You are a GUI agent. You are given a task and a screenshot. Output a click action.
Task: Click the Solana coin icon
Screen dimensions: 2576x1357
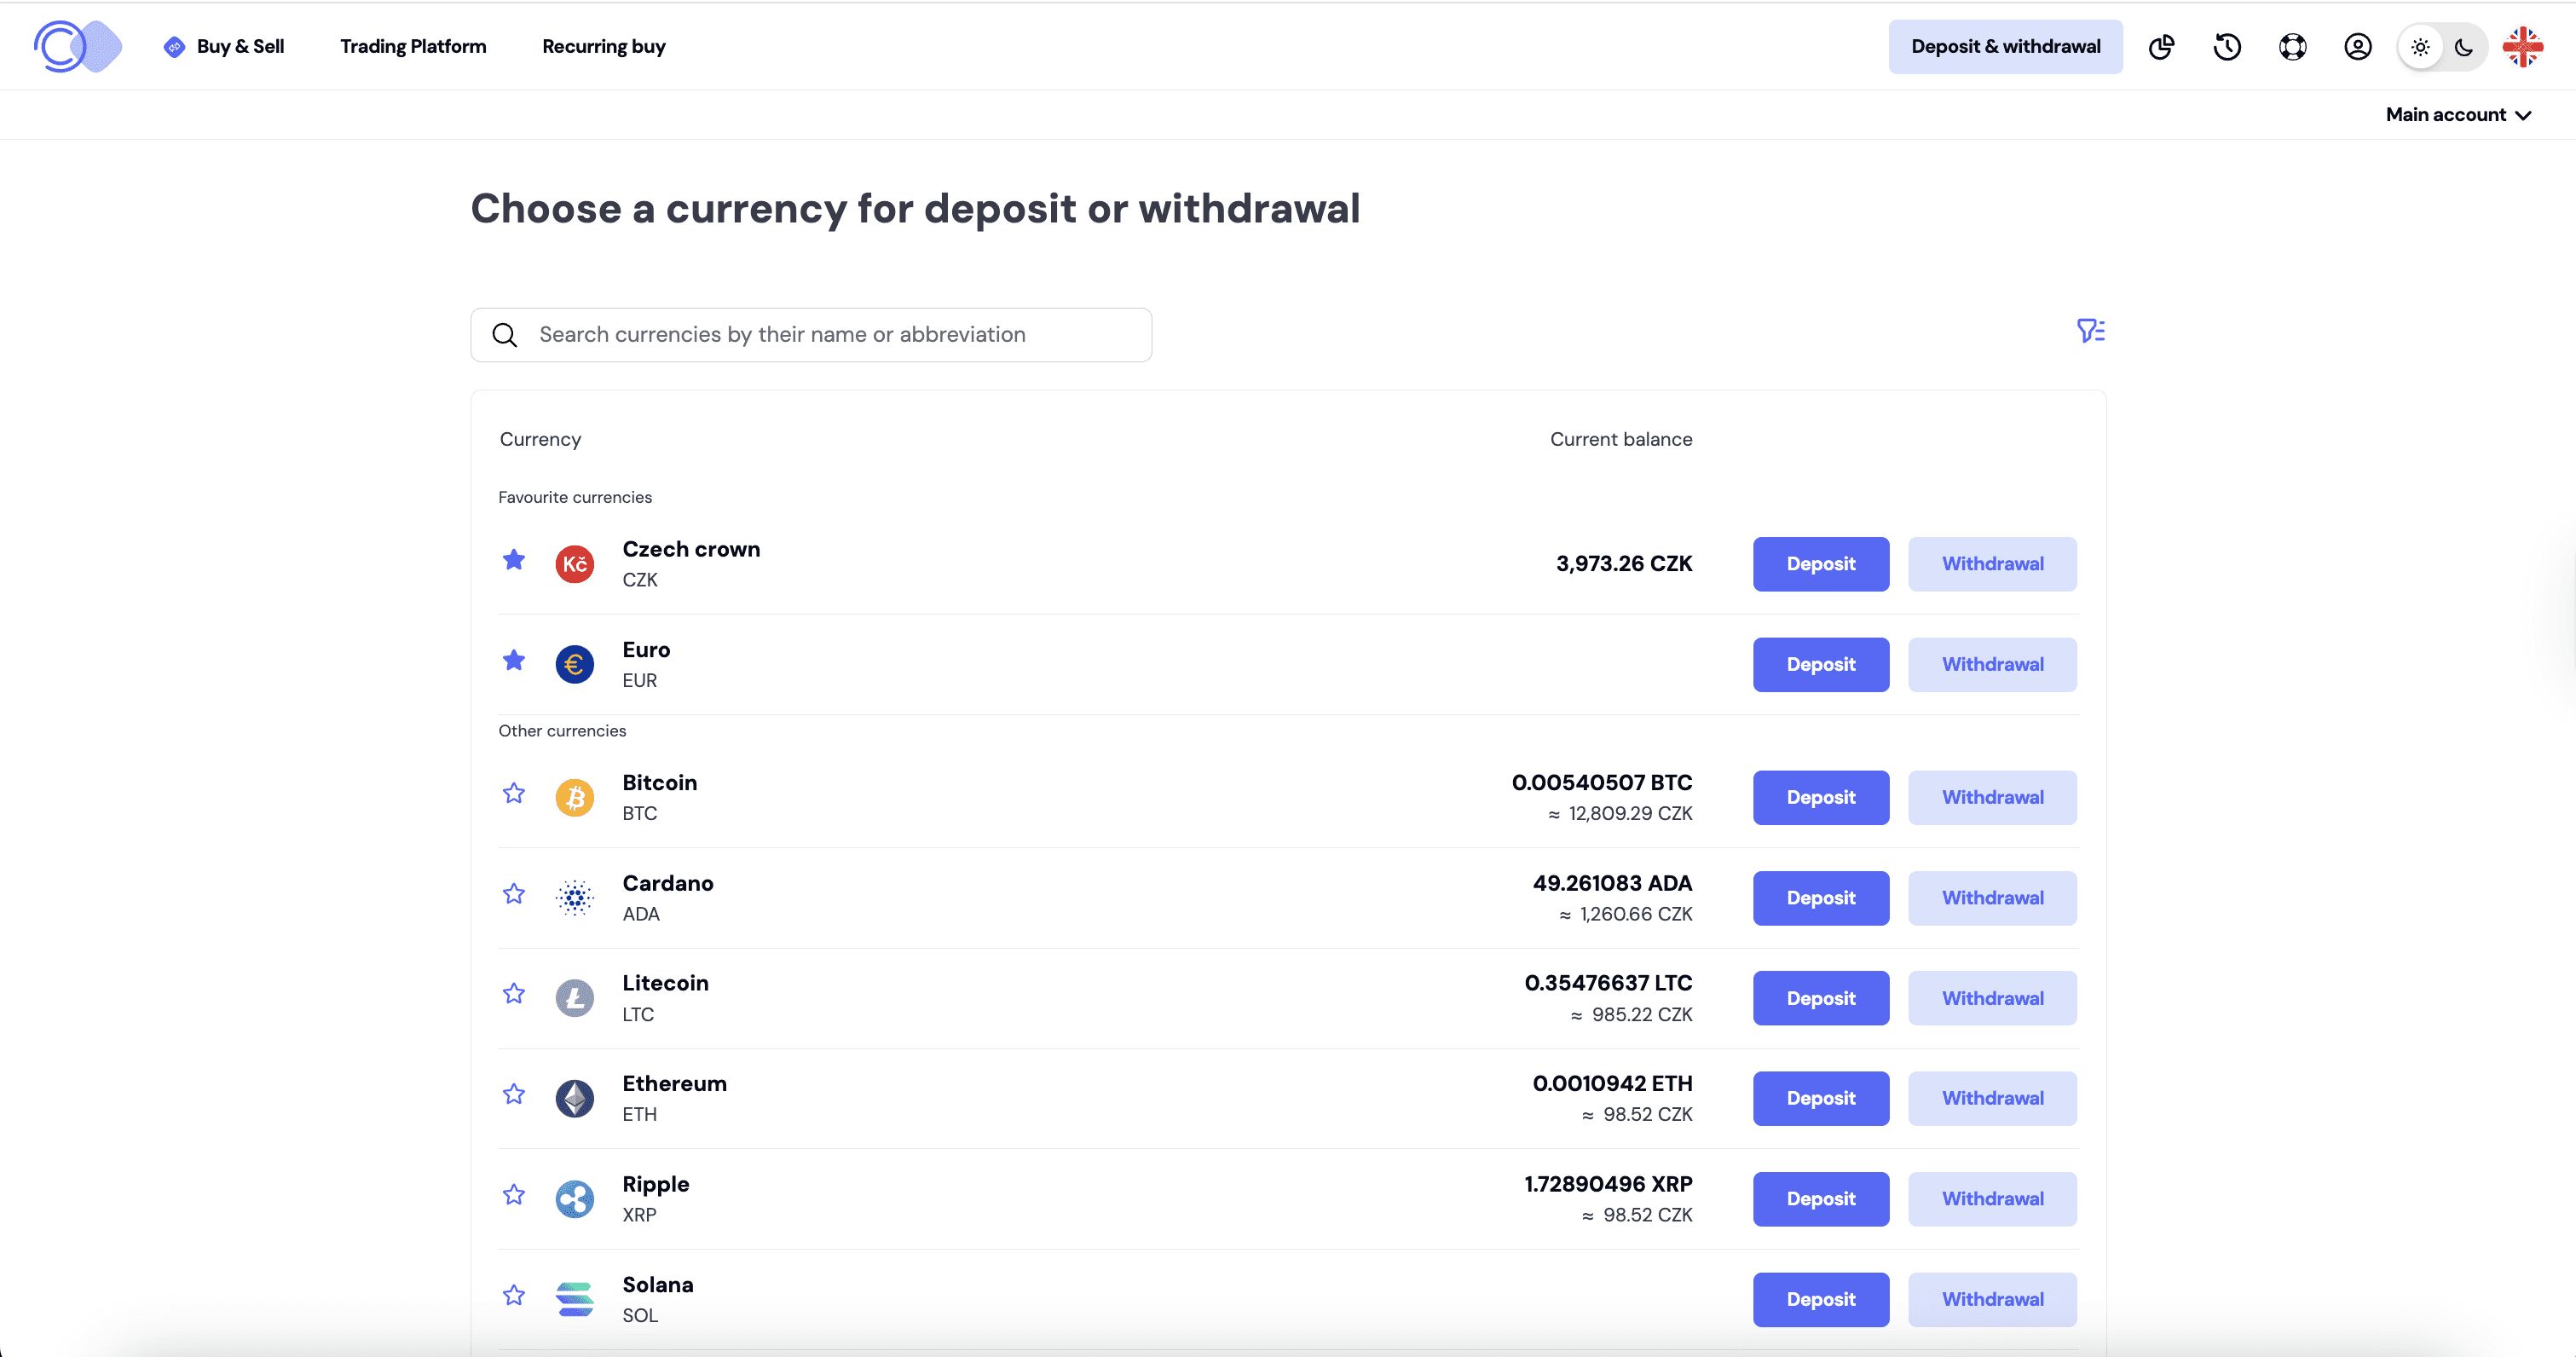pos(575,1299)
